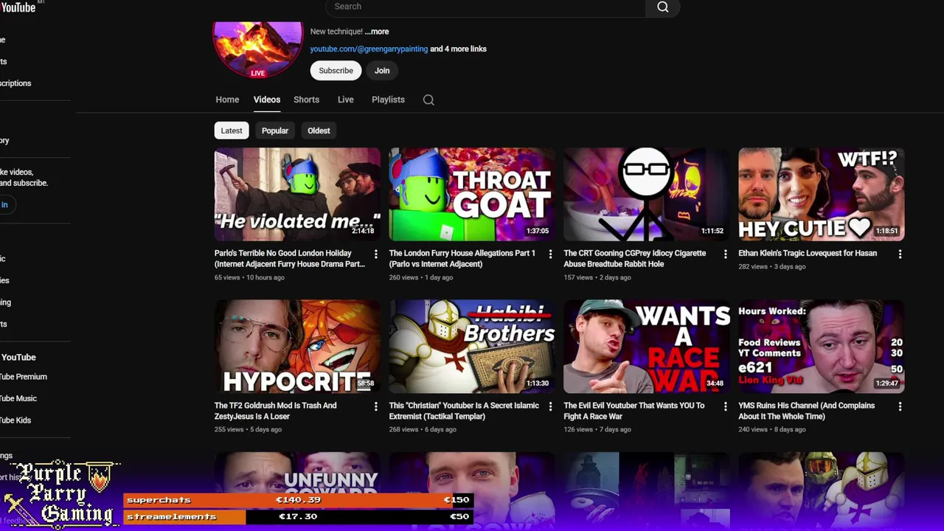Open the stick figure CRT video thumbnail
944x531 pixels.
[x=647, y=195]
